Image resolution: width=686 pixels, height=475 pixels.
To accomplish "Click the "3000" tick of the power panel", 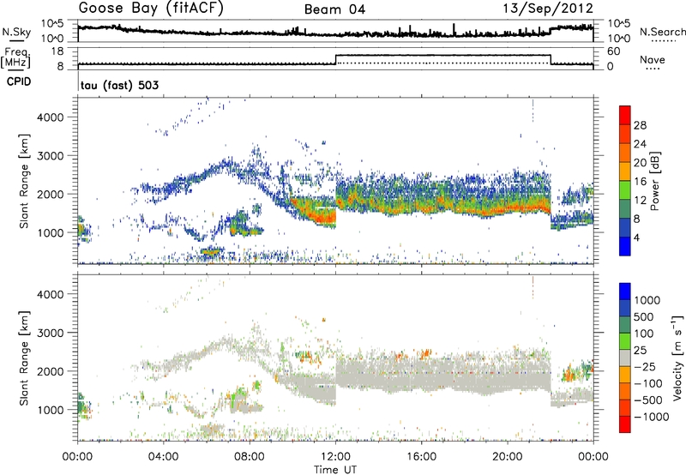I will (51, 156).
